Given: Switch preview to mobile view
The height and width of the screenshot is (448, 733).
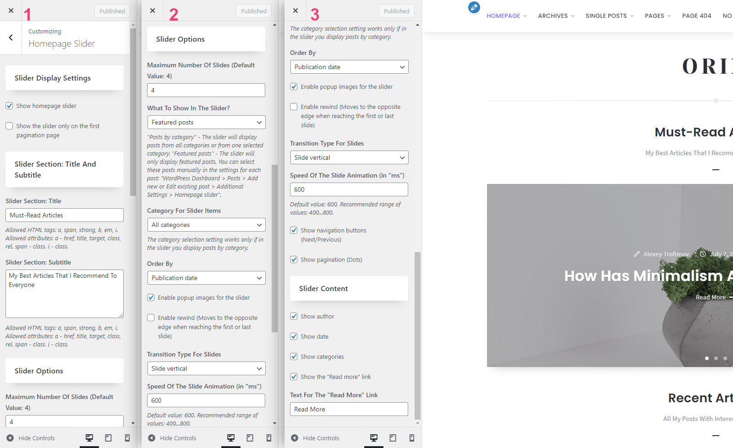Looking at the screenshot, I should pyautogui.click(x=127, y=438).
